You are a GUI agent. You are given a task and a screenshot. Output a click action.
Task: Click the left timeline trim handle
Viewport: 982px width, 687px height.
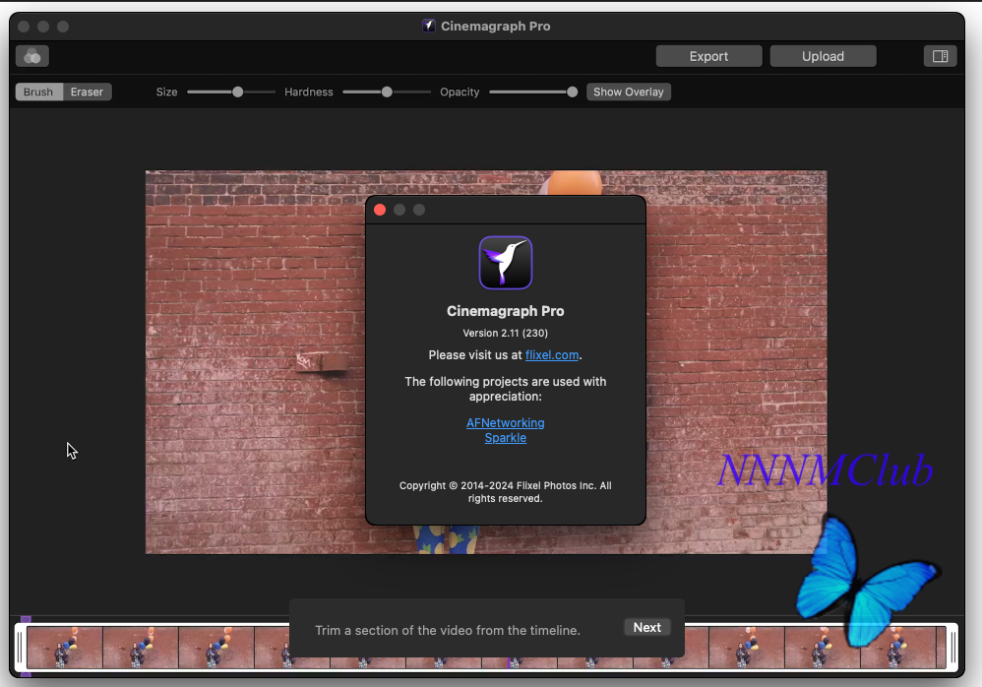(x=21, y=648)
